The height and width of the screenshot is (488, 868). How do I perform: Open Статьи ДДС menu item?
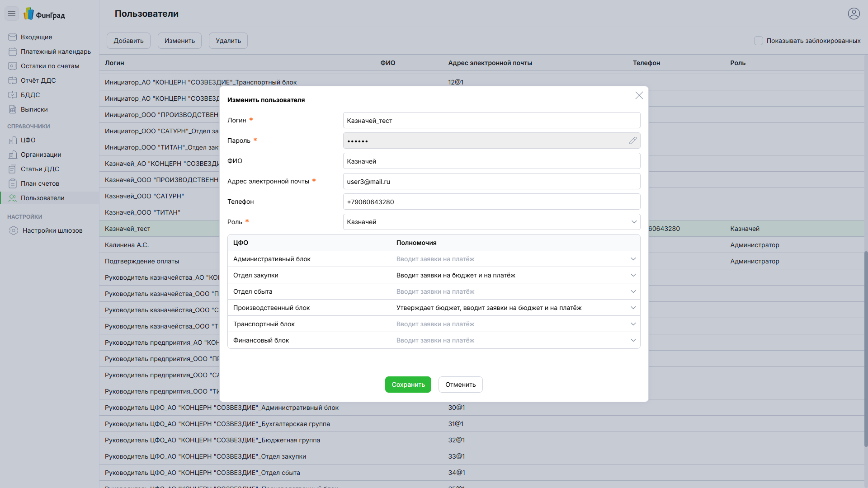click(x=40, y=169)
